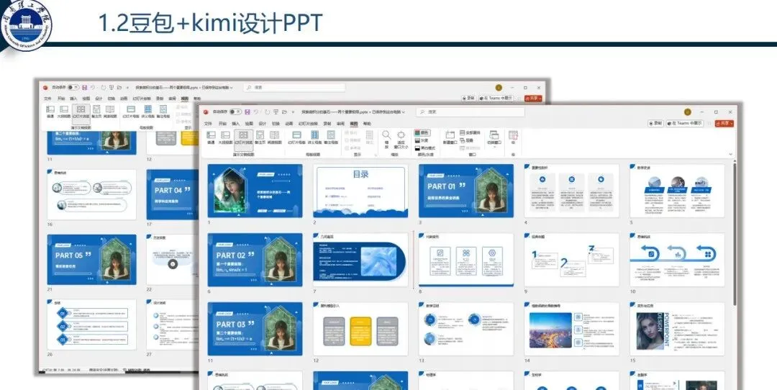The image size is (777, 390).
Task: Toggle Guides checkbox in front window
Action: (x=352, y=148)
